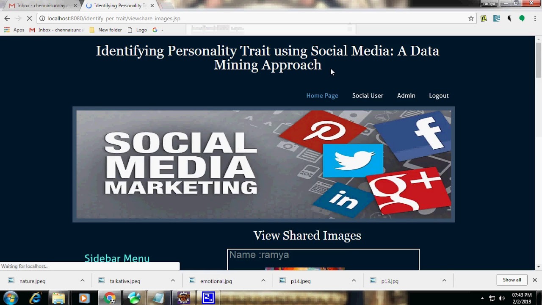Click the yellow N extension icon
Screen dimensions: 542x305
tap(484, 18)
